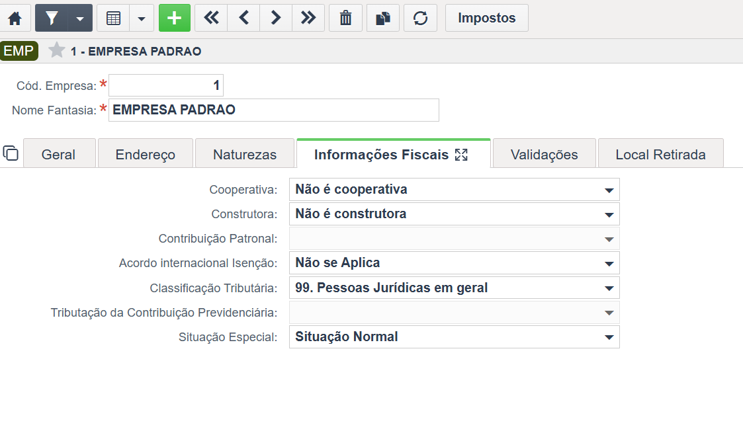The height and width of the screenshot is (439, 743).
Task: Go to the next record
Action: pyautogui.click(x=276, y=18)
